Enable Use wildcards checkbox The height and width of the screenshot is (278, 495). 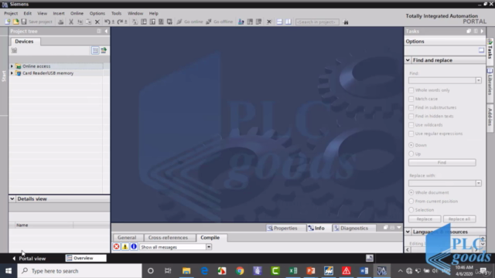411,125
